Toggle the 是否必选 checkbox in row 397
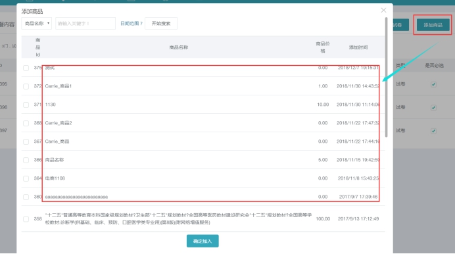Image resolution: width=455 pixels, height=254 pixels. tap(433, 131)
